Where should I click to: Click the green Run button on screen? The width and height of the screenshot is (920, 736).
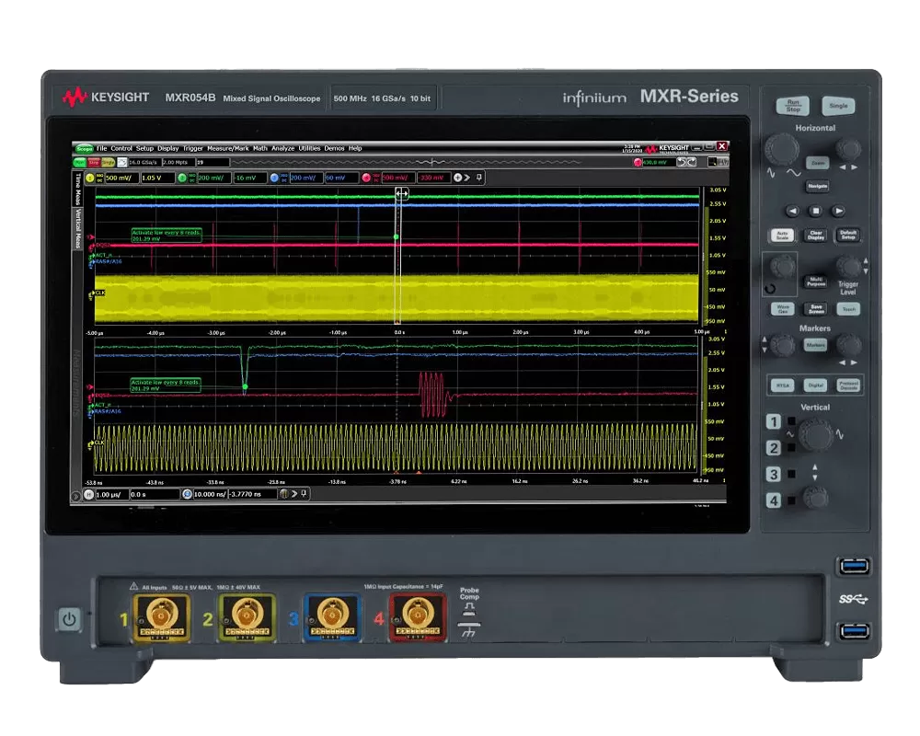(80, 162)
